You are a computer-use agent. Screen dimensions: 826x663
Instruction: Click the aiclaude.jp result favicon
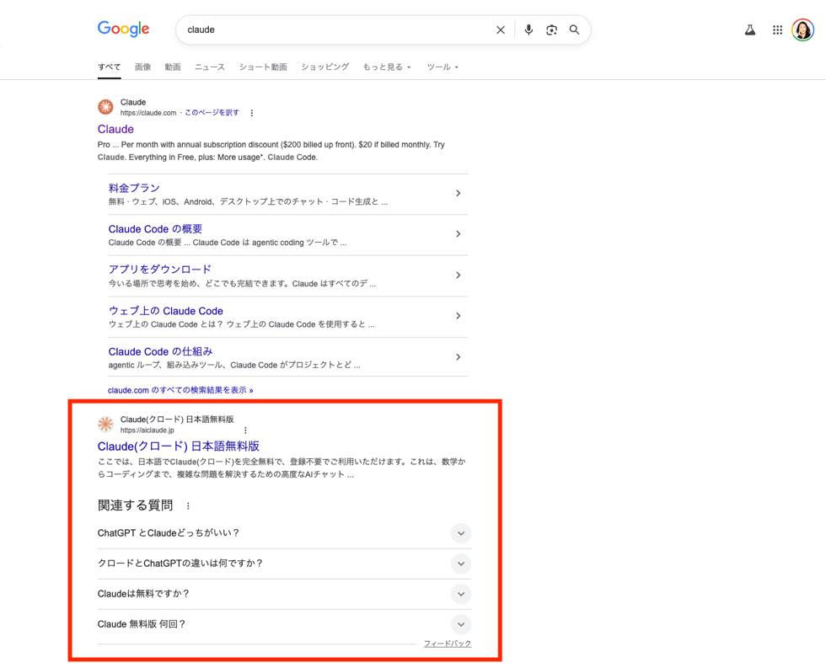pyautogui.click(x=105, y=424)
